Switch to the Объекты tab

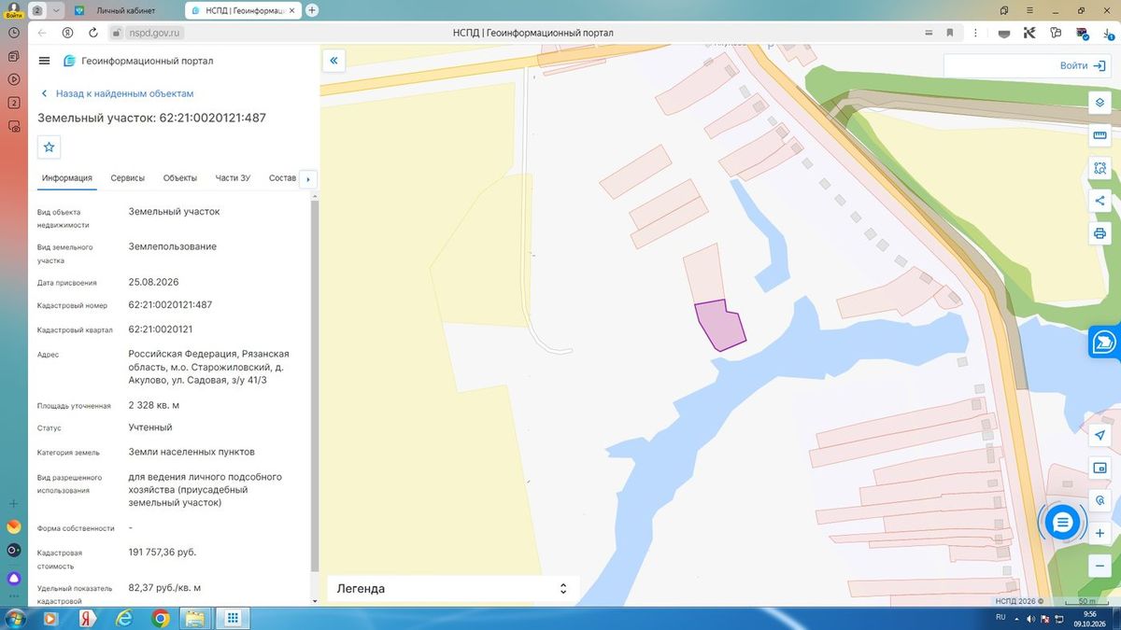[x=179, y=177]
